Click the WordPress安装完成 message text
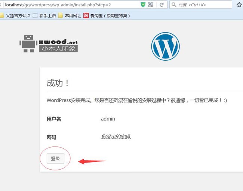This screenshot has height=191, width=243. (137, 100)
